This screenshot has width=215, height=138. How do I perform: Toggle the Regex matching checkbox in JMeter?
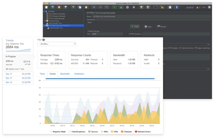[x=196, y=48]
